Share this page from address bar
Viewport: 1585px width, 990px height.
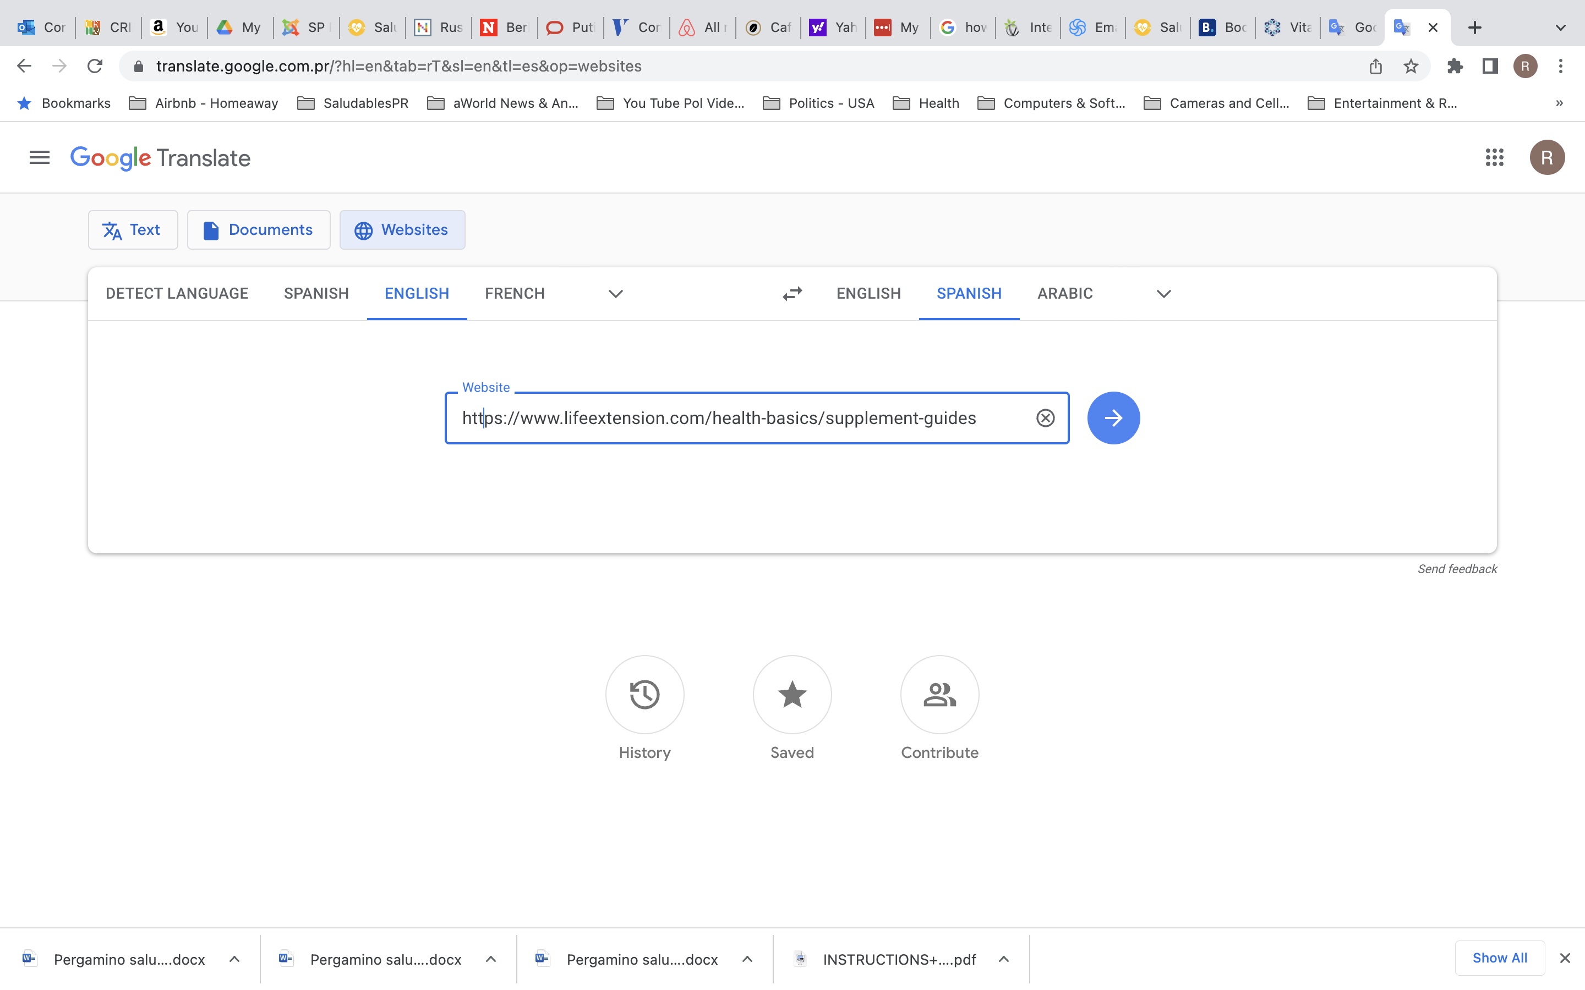coord(1375,66)
